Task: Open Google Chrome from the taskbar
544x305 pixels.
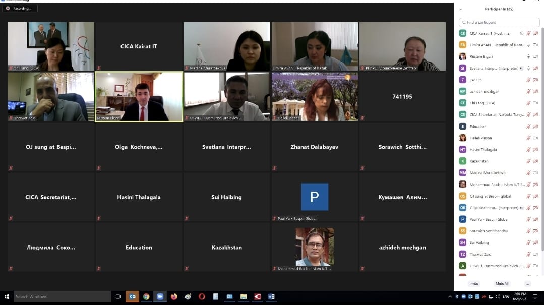Action: pos(146,297)
